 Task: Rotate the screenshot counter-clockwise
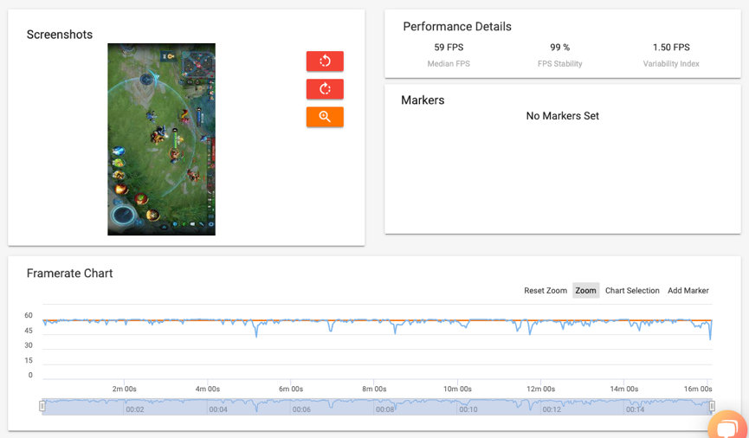coord(325,61)
